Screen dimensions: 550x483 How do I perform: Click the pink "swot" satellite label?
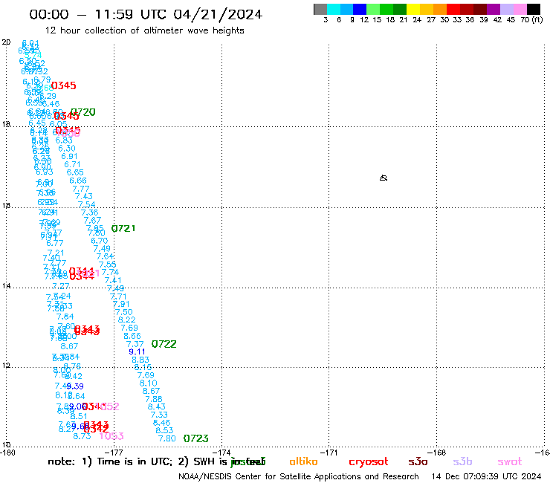coord(510,462)
